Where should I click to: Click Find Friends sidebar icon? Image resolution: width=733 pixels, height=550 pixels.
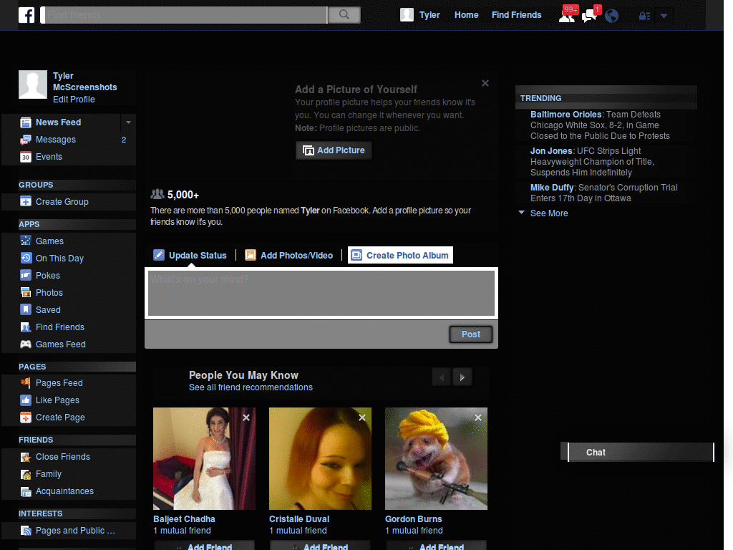tap(26, 327)
